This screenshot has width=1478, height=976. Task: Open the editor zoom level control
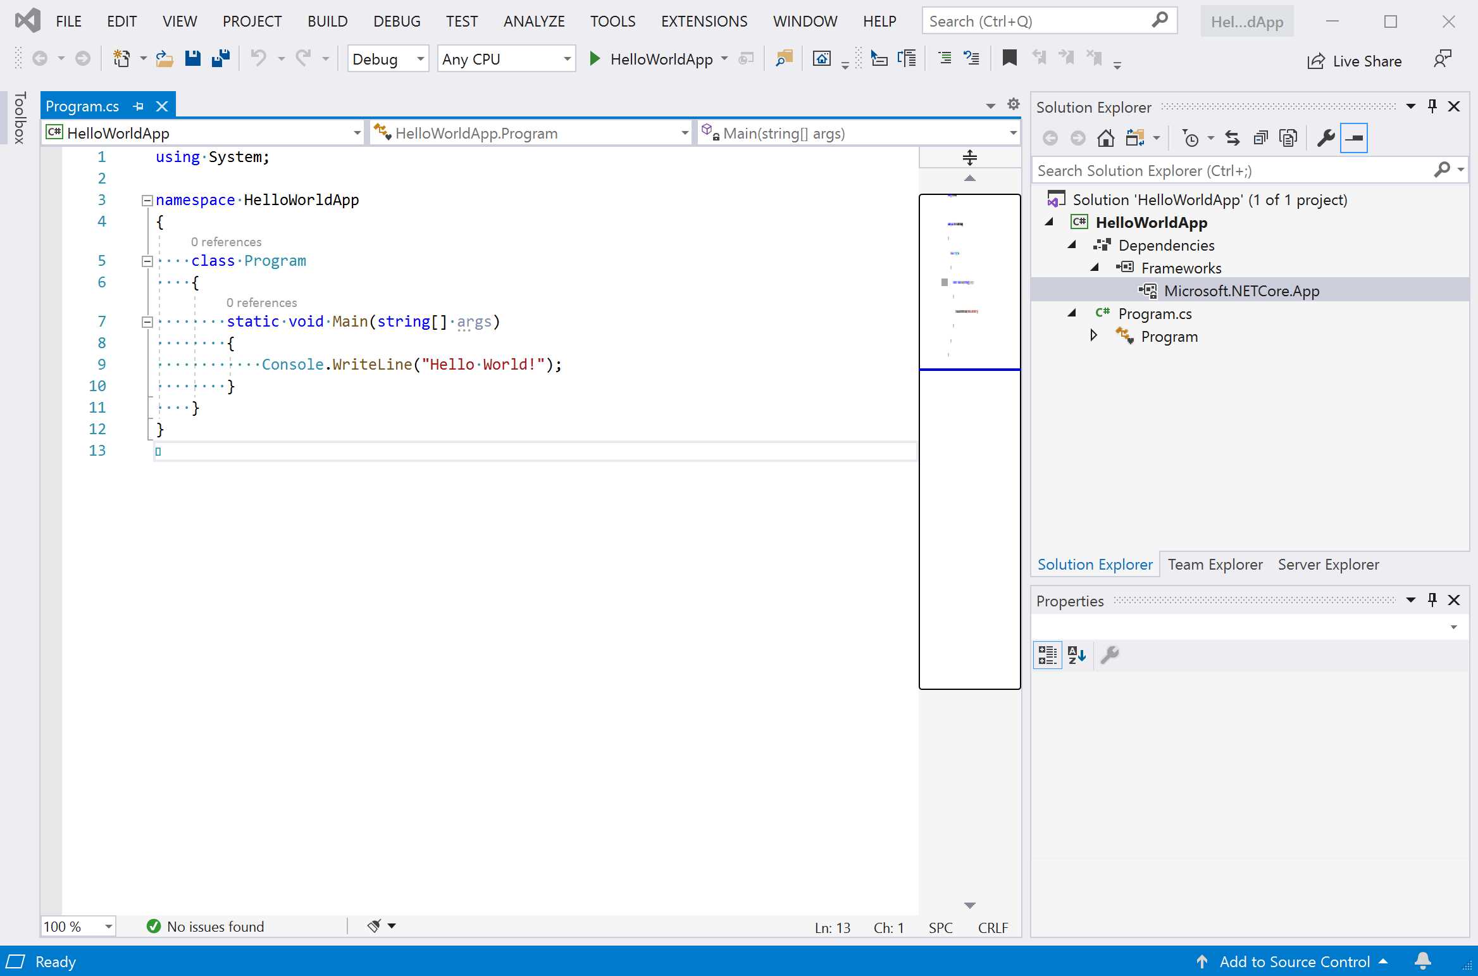(77, 927)
